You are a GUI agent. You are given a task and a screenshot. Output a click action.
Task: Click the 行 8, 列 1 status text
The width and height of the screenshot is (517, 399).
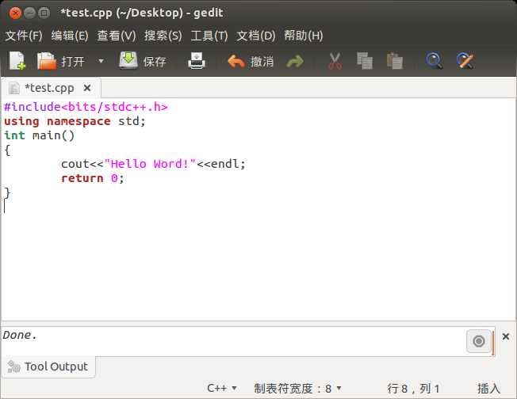tap(413, 389)
